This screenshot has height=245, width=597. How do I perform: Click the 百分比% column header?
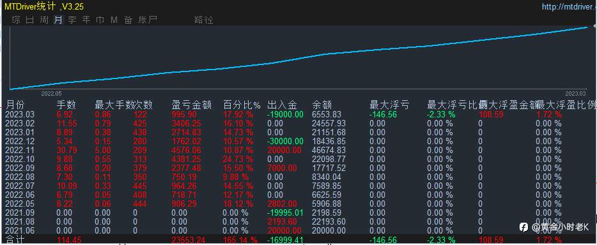pyautogui.click(x=242, y=105)
